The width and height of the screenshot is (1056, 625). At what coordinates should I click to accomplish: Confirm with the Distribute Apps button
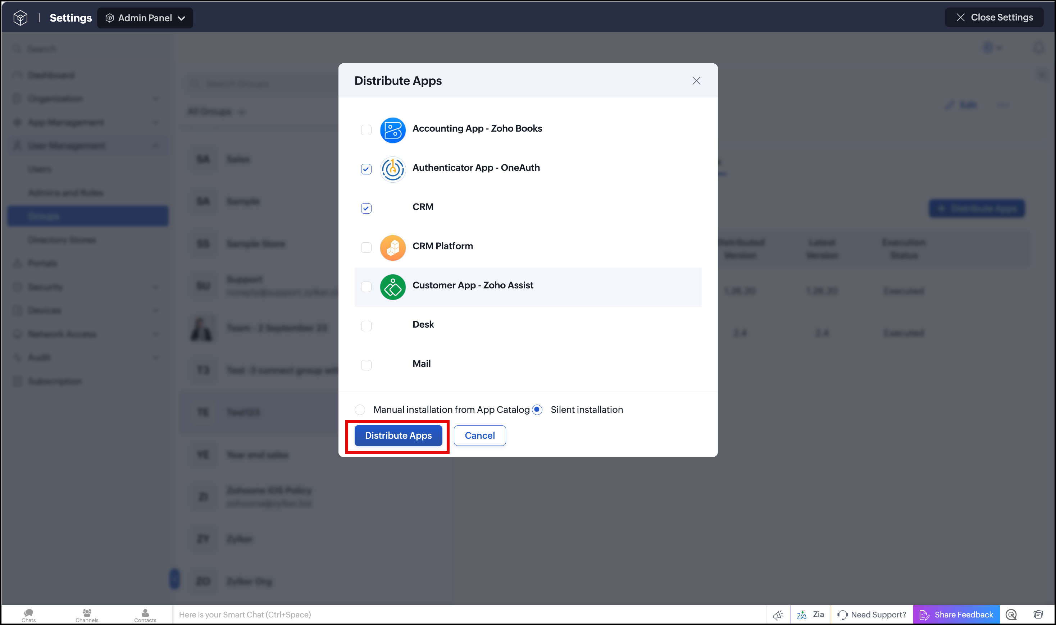(x=398, y=435)
